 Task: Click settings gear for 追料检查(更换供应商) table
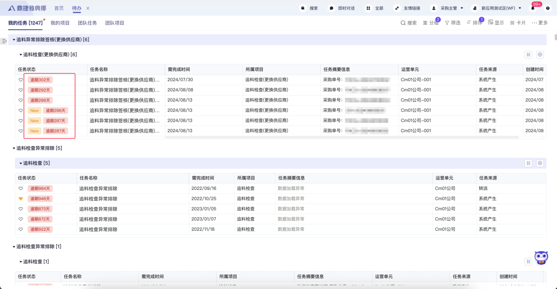pos(540,55)
